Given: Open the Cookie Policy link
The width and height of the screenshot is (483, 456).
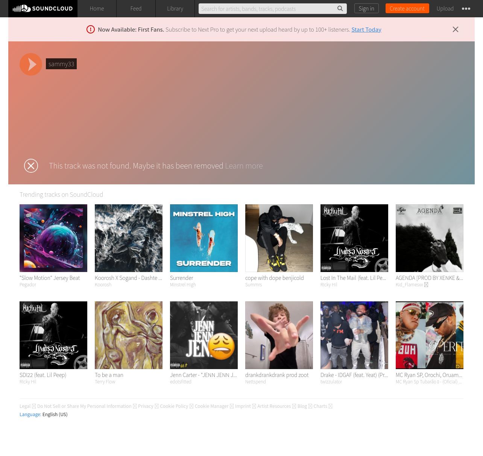Looking at the screenshot, I should pyautogui.click(x=174, y=406).
